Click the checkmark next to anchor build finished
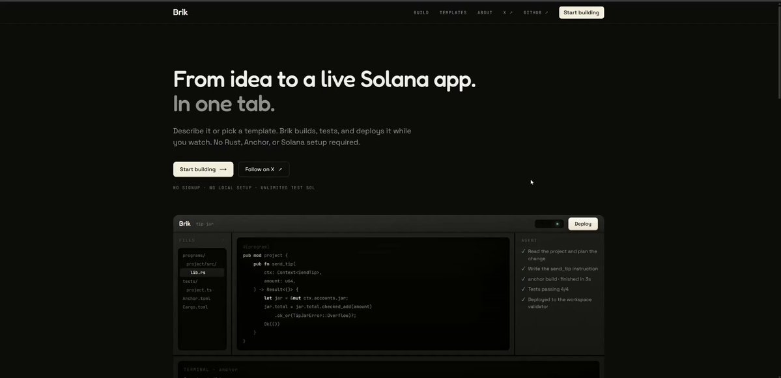This screenshot has height=378, width=781. pos(523,279)
